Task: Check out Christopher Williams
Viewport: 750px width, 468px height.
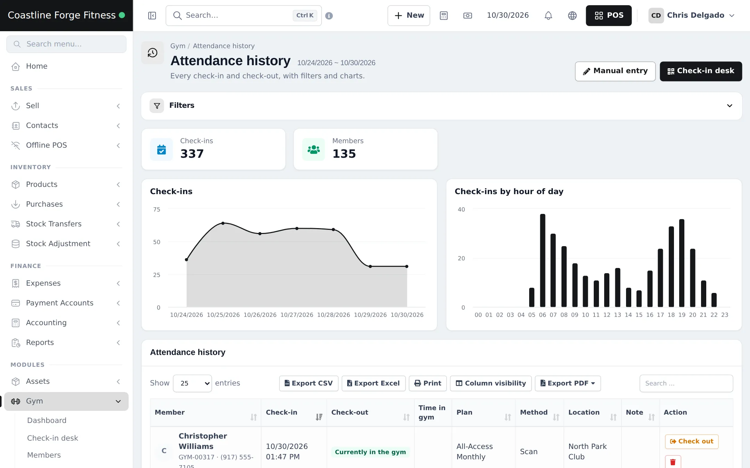Action: (x=692, y=442)
